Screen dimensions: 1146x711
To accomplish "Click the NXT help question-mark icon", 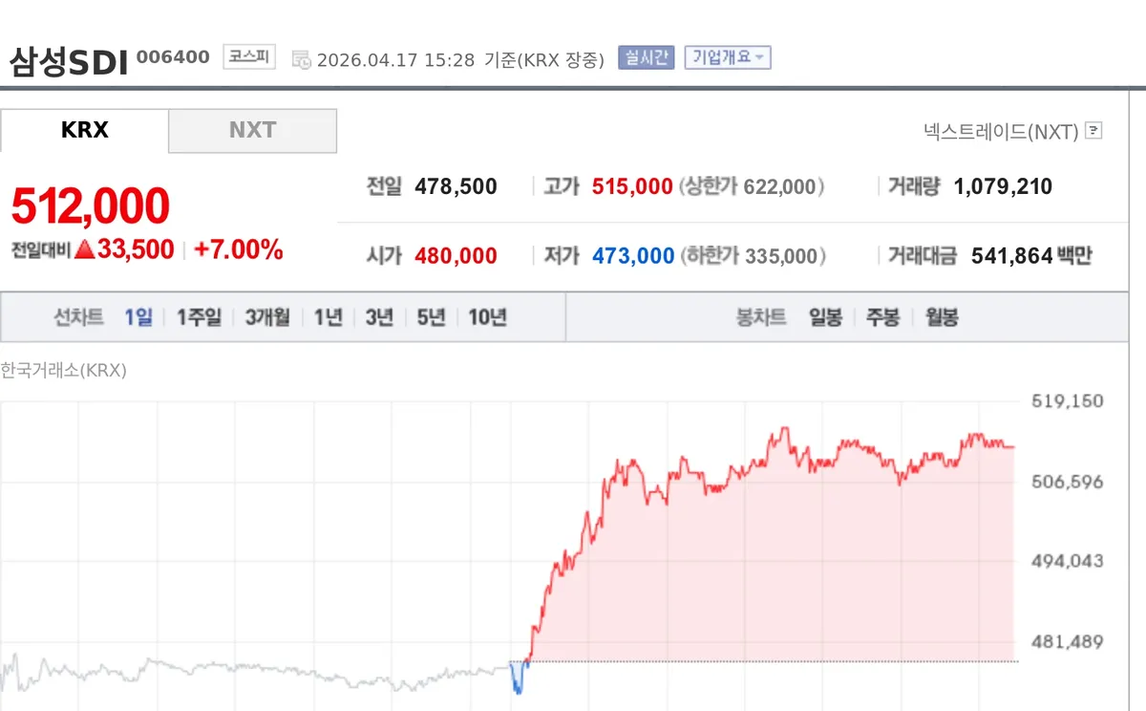I will point(1094,131).
